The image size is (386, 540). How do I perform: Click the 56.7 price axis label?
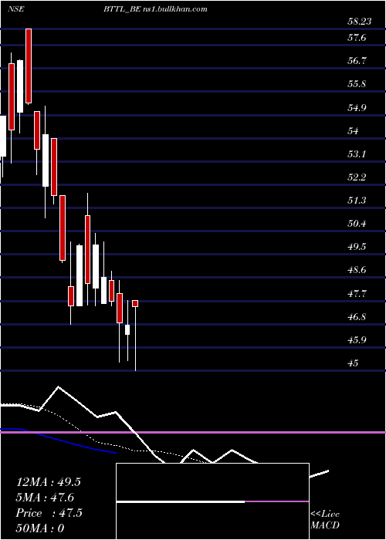[357, 61]
